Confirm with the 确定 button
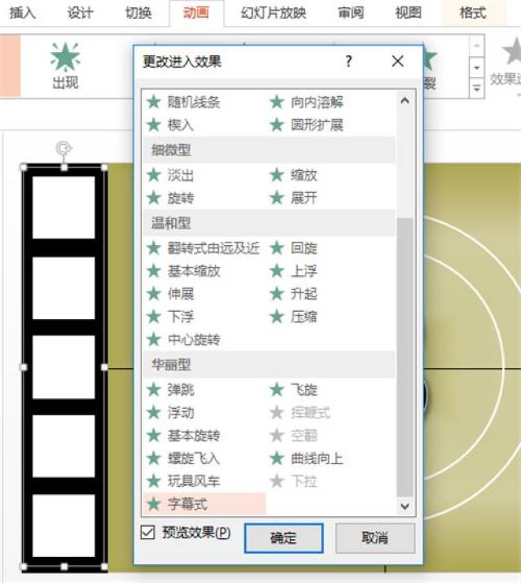 283,538
